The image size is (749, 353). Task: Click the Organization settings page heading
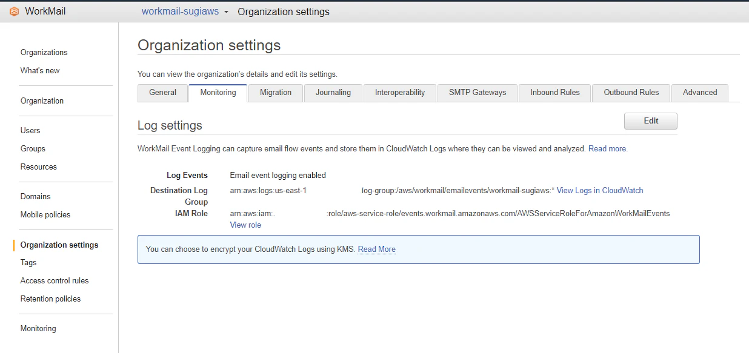click(x=209, y=45)
